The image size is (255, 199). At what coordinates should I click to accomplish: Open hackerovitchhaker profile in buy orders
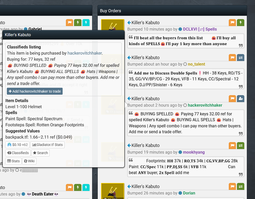205,105
